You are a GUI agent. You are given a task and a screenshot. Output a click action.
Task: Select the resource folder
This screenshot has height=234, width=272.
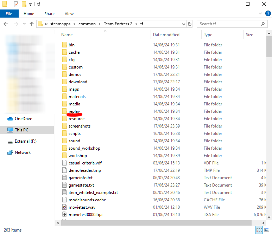click(76, 119)
